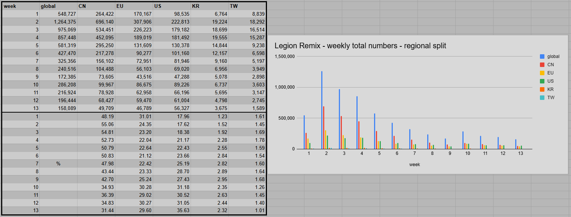Image resolution: width=571 pixels, height=217 pixels.
Task: Select the 'week' header cell in the table
Action: point(21,6)
